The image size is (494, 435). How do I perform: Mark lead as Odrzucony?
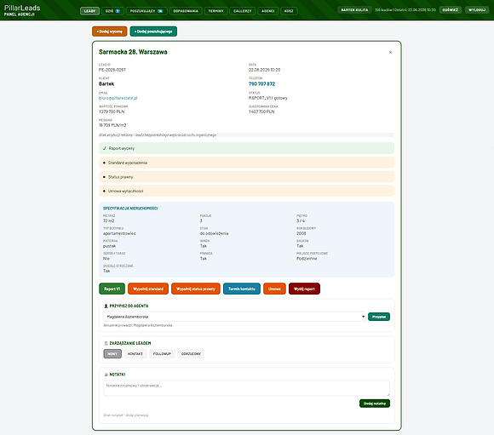point(191,354)
